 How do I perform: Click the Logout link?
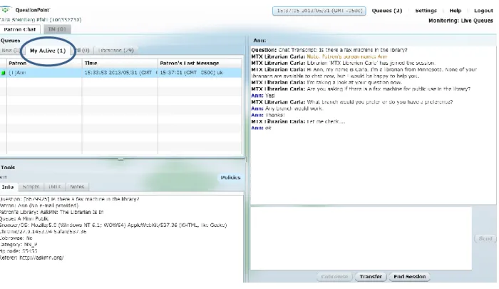click(x=483, y=11)
